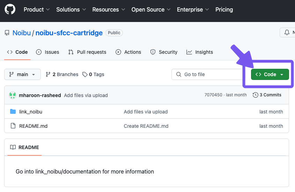Click the book icon beside README
Image resolution: width=295 pixels, height=192 pixels.
(13, 147)
